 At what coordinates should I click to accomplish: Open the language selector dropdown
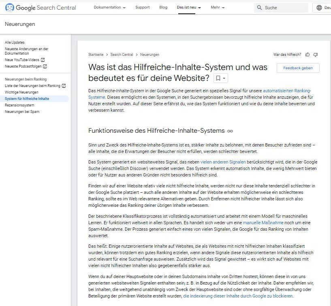[x=322, y=8]
